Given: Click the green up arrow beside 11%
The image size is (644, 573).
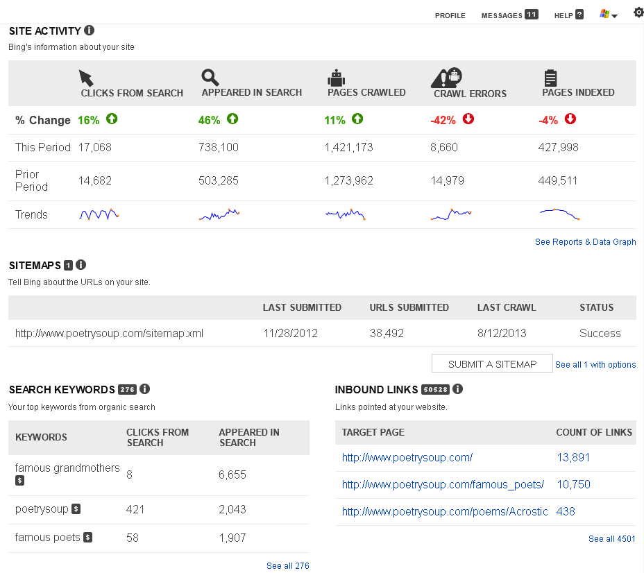Looking at the screenshot, I should [x=357, y=119].
